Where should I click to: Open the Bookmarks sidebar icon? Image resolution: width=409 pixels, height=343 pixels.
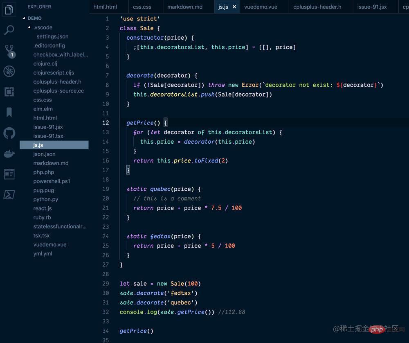[x=9, y=112]
